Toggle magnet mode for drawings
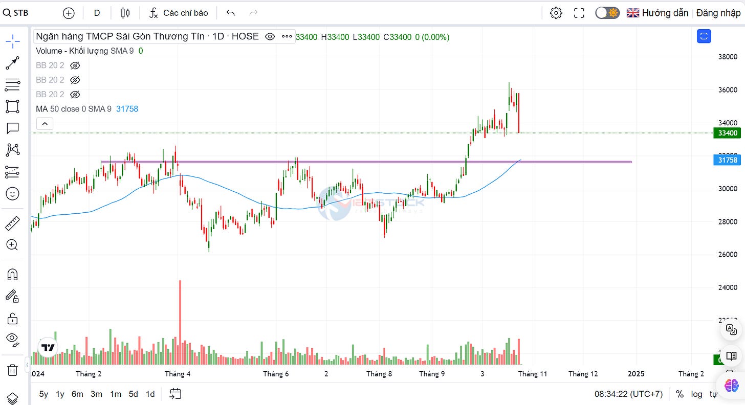The image size is (745, 405). point(13,274)
